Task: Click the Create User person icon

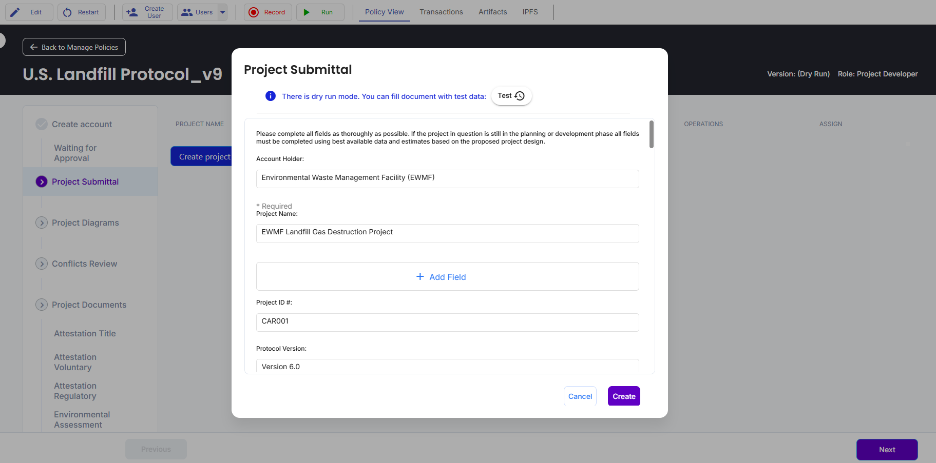Action: point(132,12)
